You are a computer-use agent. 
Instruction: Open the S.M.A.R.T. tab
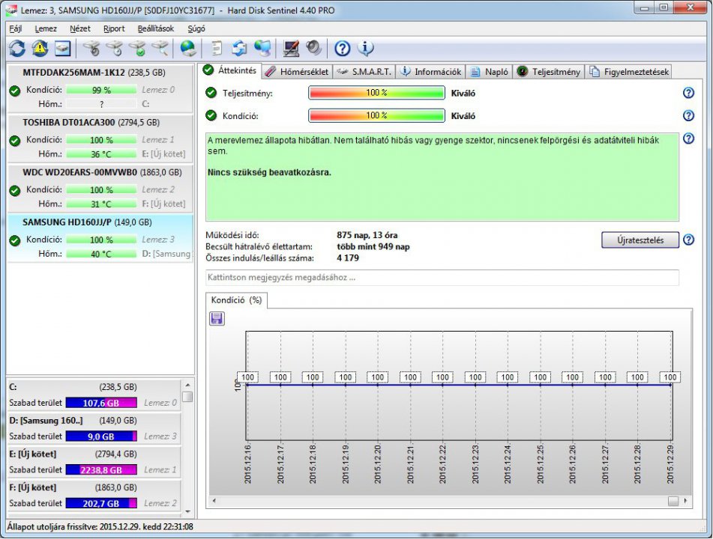tap(364, 72)
